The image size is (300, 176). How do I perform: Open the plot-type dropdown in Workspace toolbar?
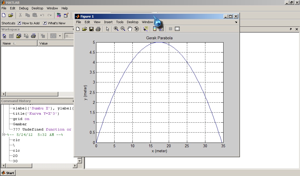point(60,36)
